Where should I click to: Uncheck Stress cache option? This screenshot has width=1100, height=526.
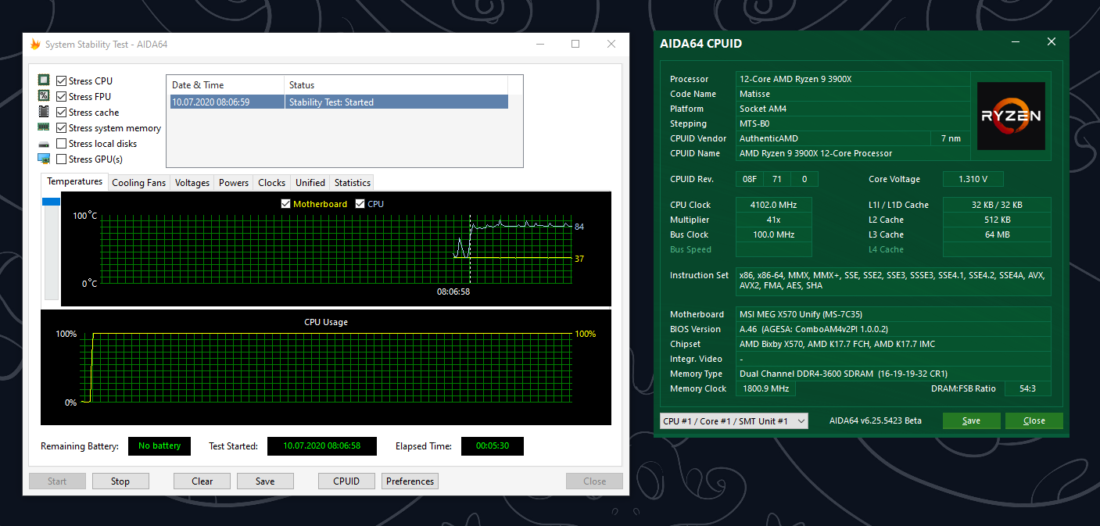click(x=61, y=113)
